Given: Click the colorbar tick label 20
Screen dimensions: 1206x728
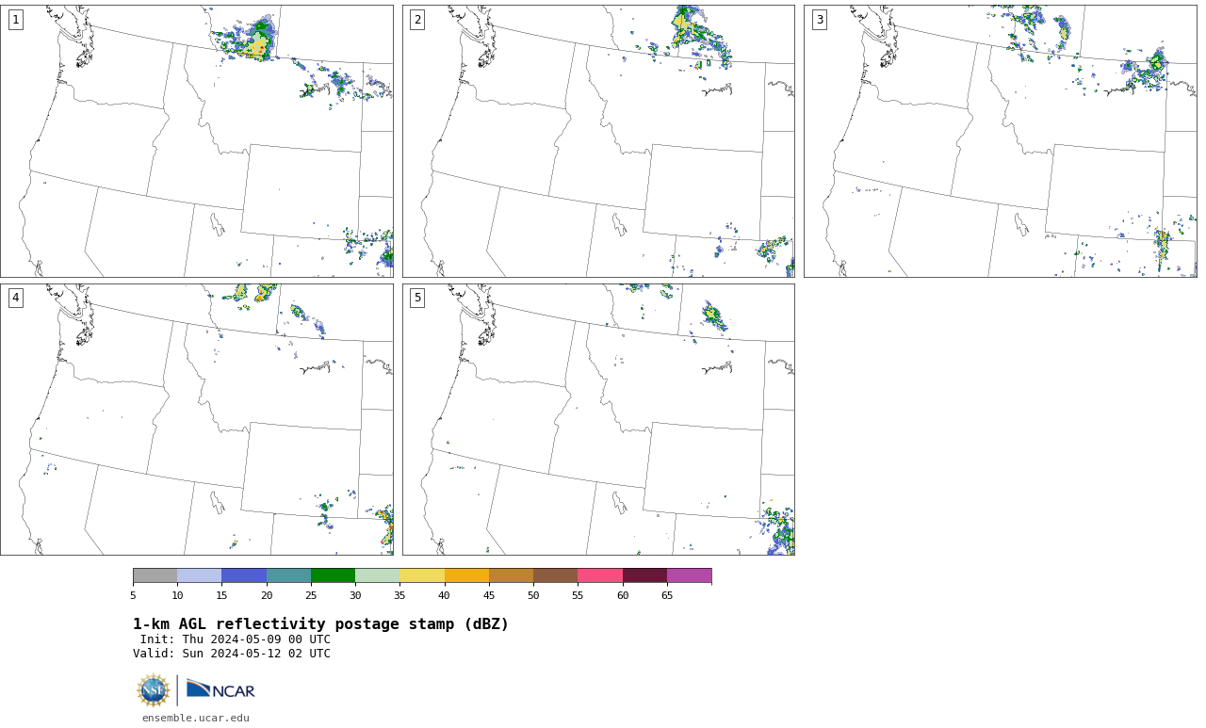Looking at the screenshot, I should click(x=267, y=595).
